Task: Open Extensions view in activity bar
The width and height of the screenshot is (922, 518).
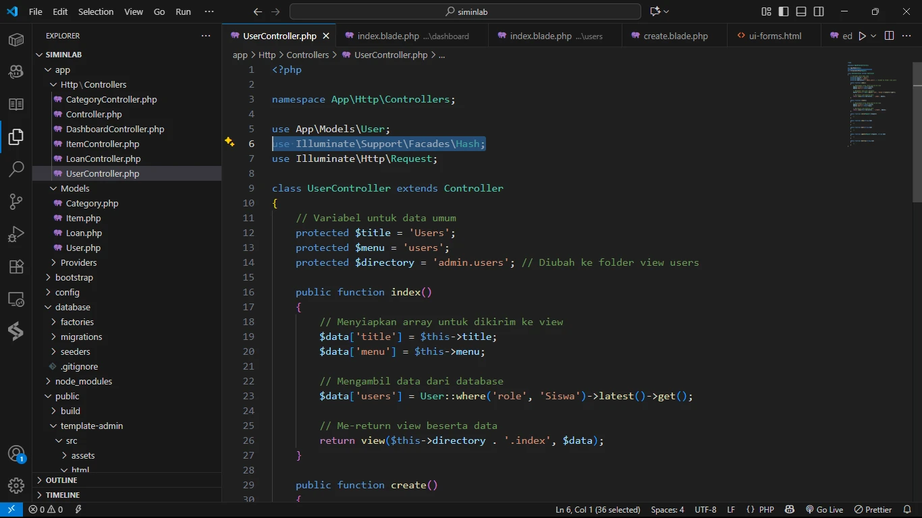Action: (x=16, y=266)
